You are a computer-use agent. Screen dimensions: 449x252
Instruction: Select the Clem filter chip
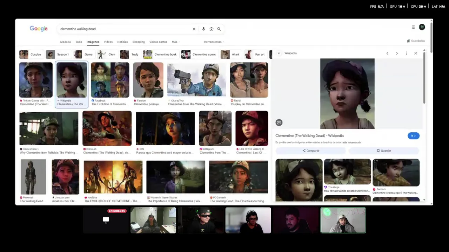(107, 54)
